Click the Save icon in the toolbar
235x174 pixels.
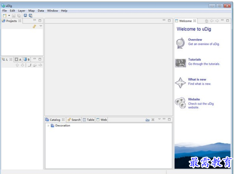point(14,16)
